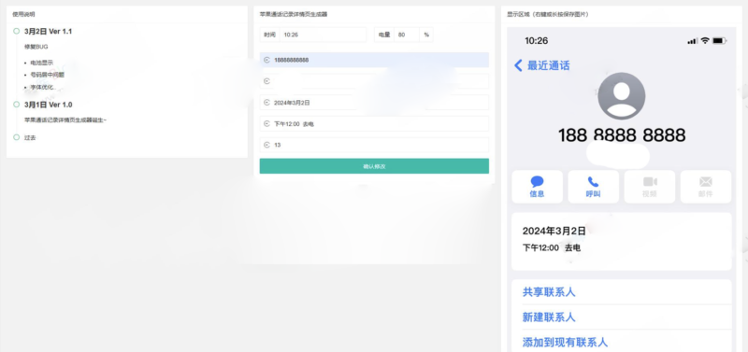The image size is (748, 352).
Task: Click the large number 188 8888 8888
Action: point(622,135)
